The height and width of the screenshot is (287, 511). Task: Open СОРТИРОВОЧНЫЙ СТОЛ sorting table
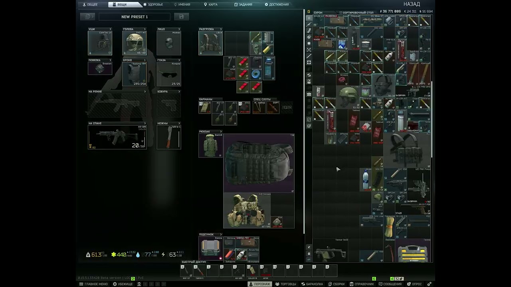point(356,13)
